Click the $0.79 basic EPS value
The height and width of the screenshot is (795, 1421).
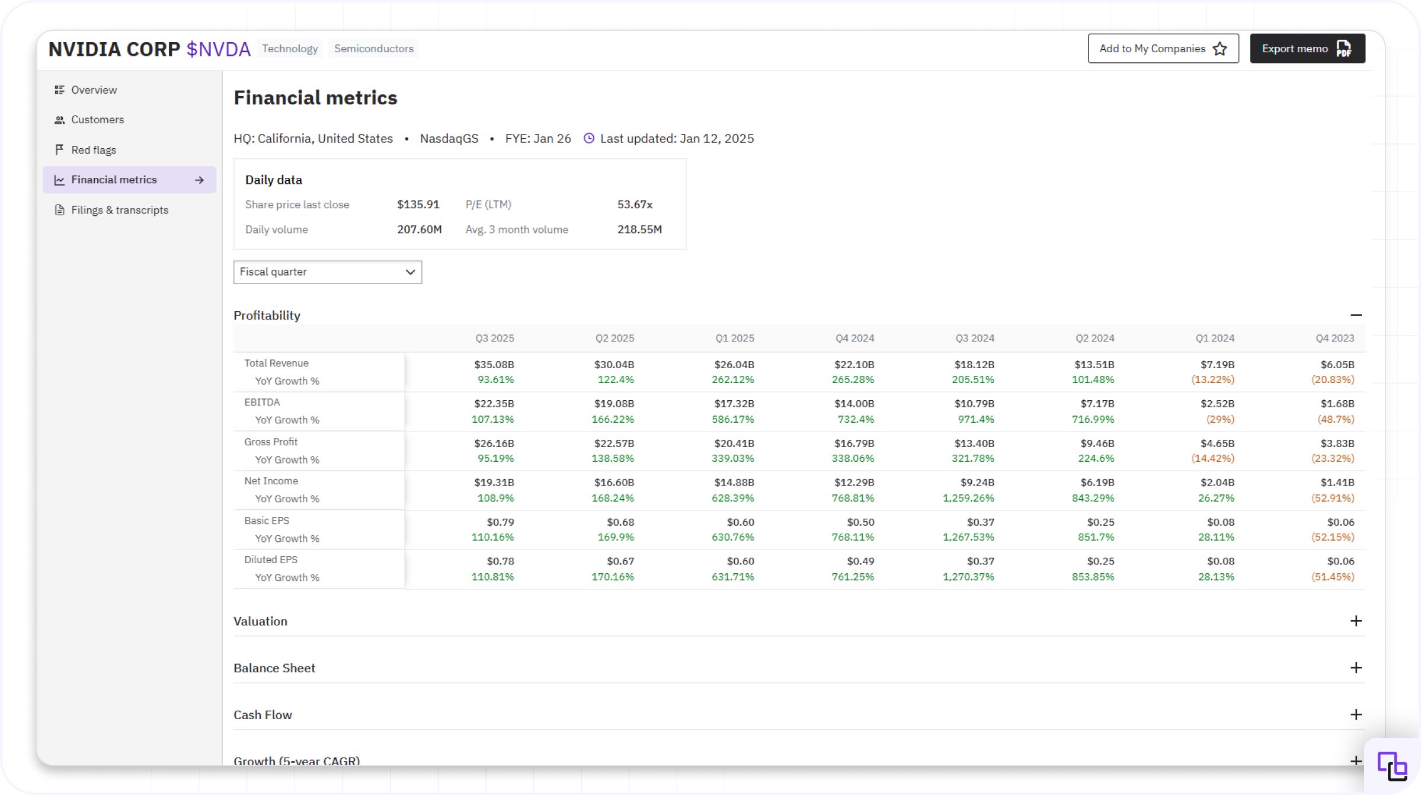point(500,522)
